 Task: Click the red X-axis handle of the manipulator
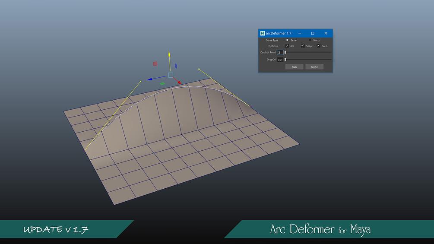tap(179, 82)
